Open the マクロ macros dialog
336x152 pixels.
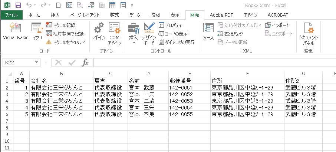37,31
